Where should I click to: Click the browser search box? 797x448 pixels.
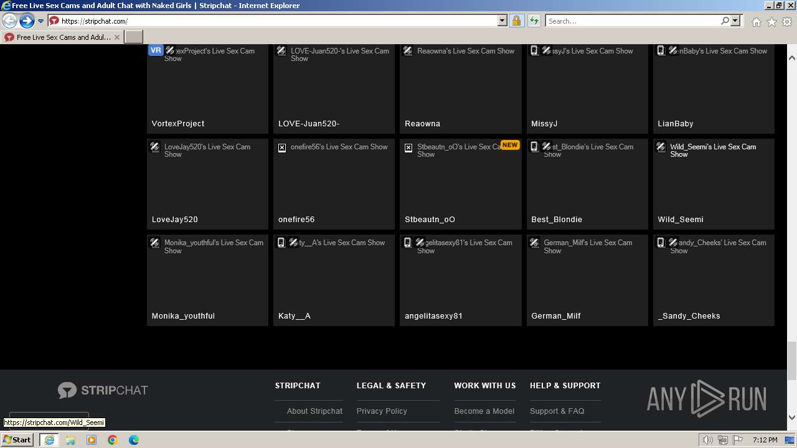(x=633, y=21)
